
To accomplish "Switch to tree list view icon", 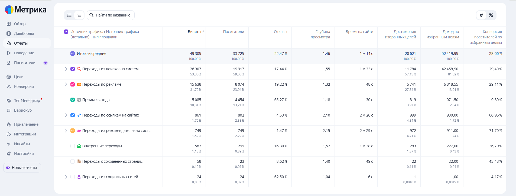I will (x=79, y=15).
